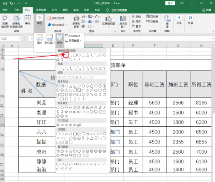Select the 5-point star in Stars section
The width and height of the screenshot is (215, 182).
pos(71,151)
